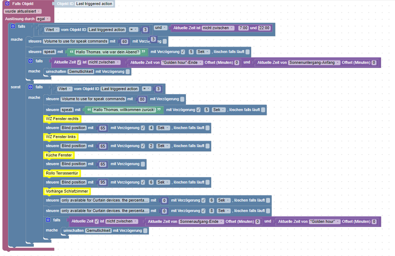Image resolution: width=395 pixels, height=256 pixels.
Task: Select 'Blind position' ID under WZ Fenster rechts
Action: pos(73,128)
